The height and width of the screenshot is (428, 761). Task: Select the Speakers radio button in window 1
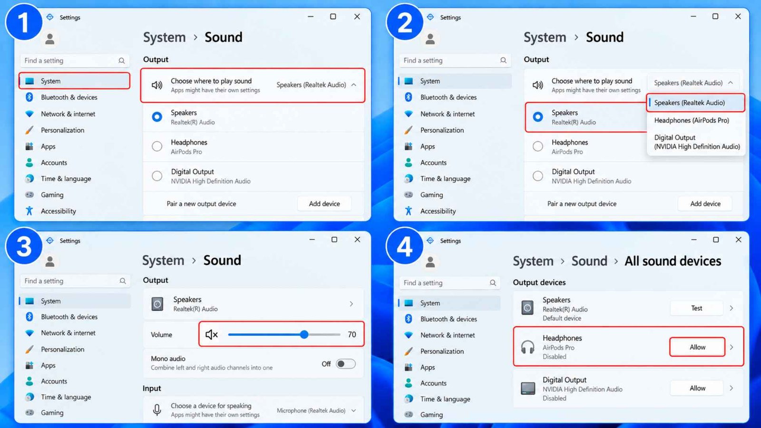157,117
